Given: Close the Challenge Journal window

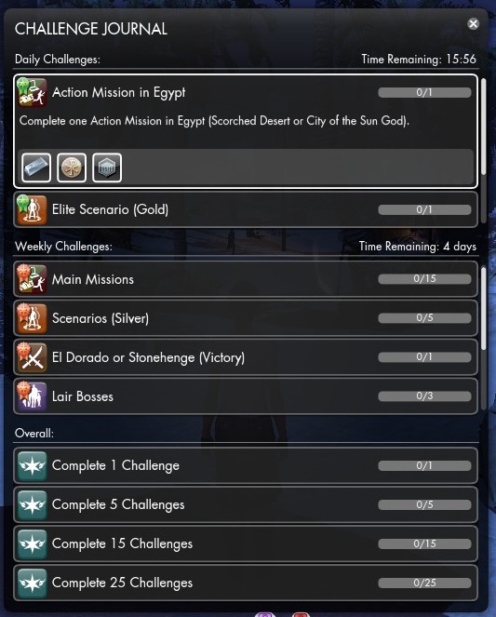Looking at the screenshot, I should pos(473,24).
